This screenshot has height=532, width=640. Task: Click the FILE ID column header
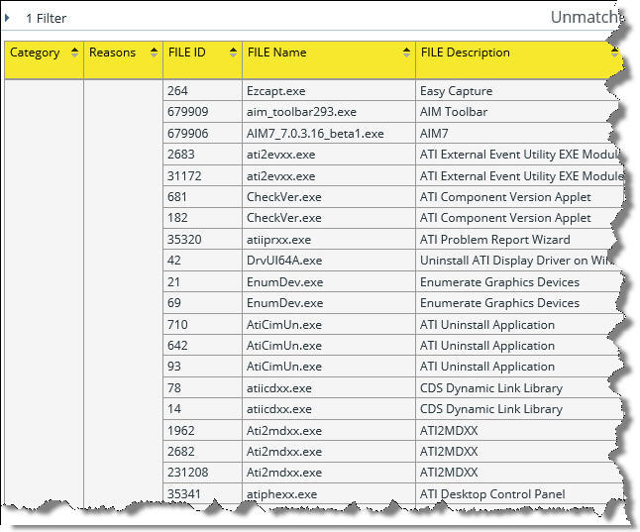pos(202,59)
